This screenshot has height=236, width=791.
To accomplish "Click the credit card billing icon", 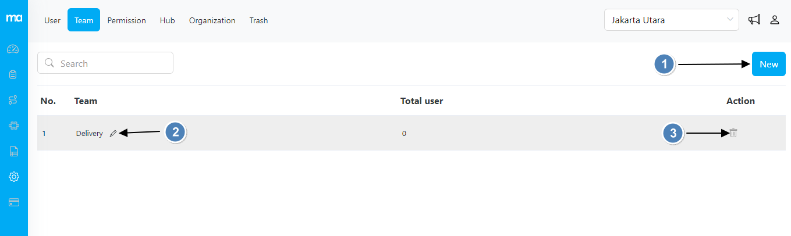I will pyautogui.click(x=13, y=202).
